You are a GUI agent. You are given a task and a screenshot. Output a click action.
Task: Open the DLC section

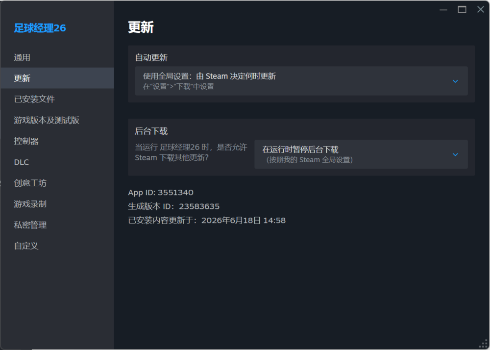click(x=57, y=162)
